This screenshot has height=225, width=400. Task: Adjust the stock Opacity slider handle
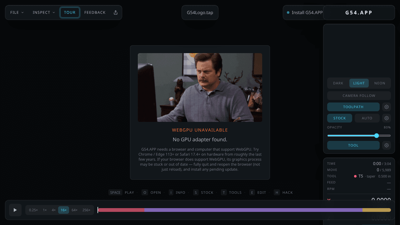tap(377, 136)
